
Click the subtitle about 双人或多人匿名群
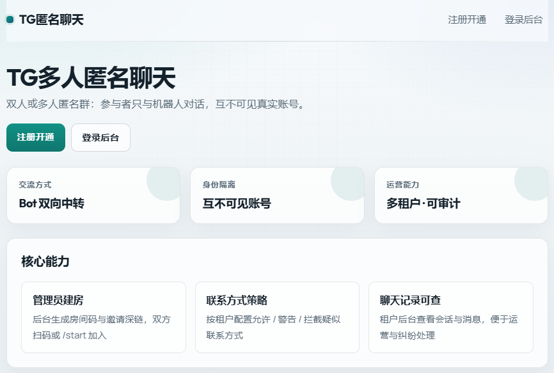155,104
